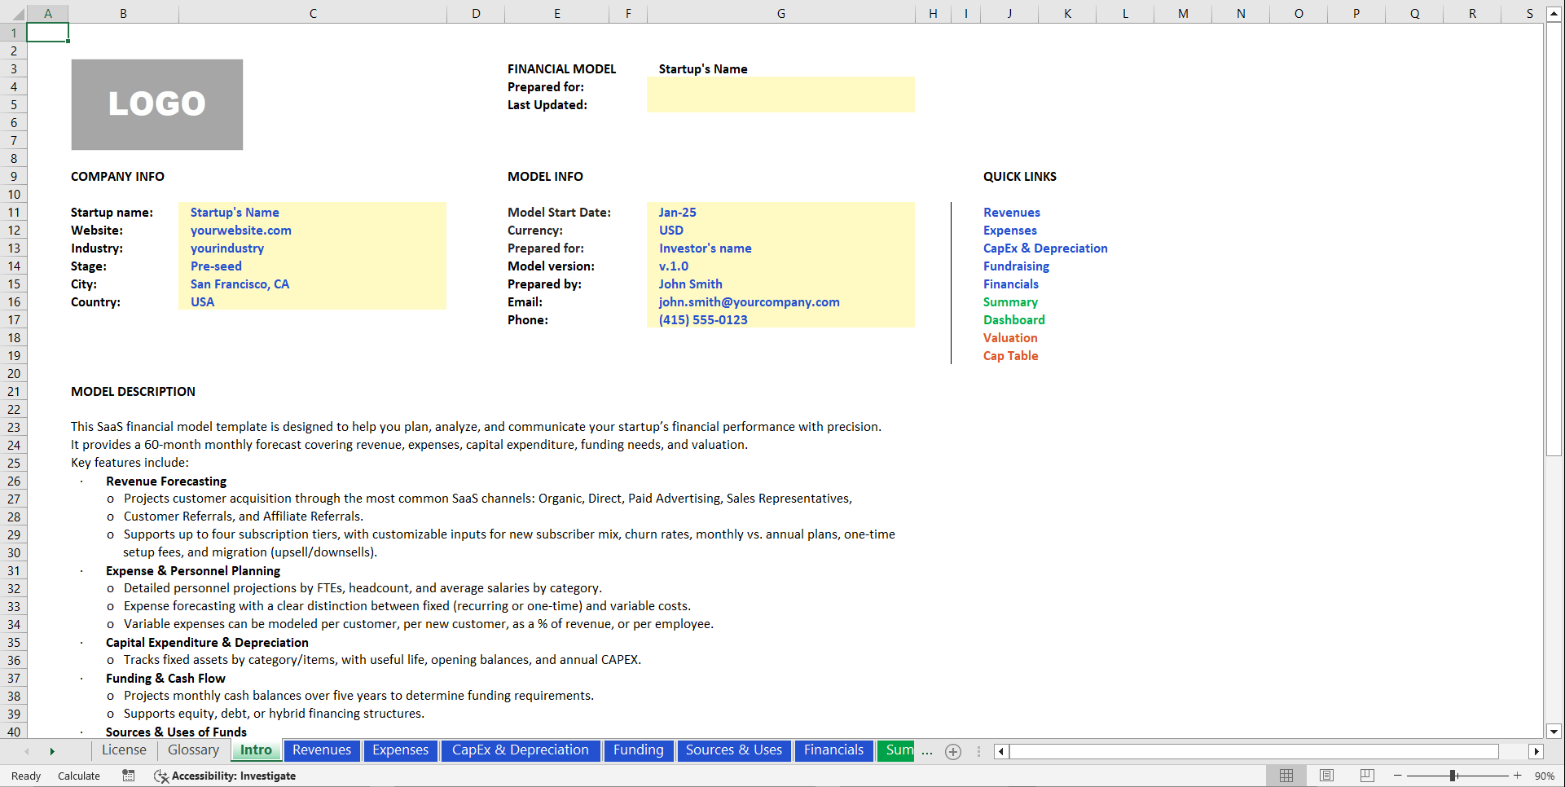Image resolution: width=1565 pixels, height=787 pixels.
Task: Switch to the Revenues sheet tab
Action: [322, 750]
